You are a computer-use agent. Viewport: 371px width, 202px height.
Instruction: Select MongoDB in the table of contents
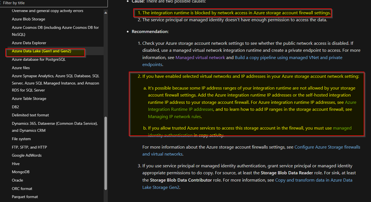tap(21, 172)
